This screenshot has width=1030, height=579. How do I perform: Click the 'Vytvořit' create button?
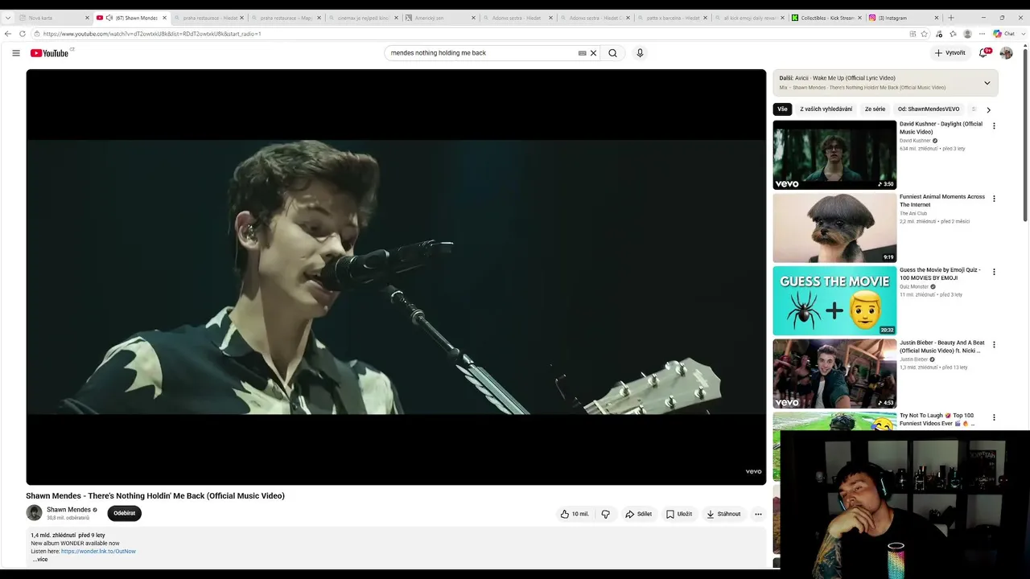tap(950, 53)
